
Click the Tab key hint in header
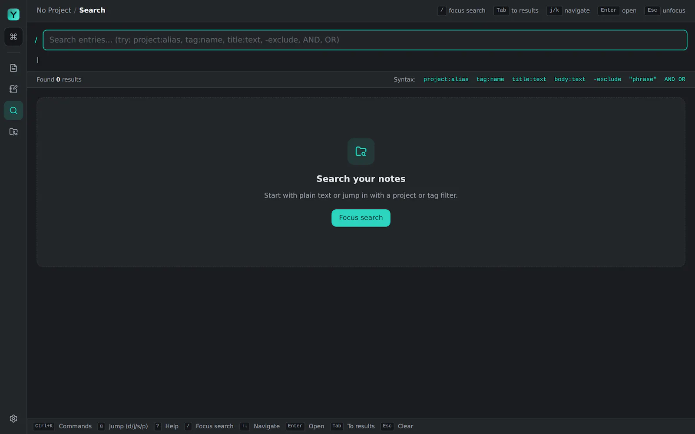click(501, 10)
